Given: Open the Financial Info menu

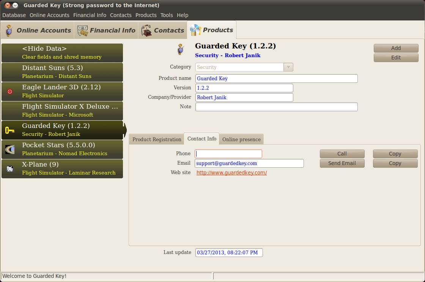Looking at the screenshot, I should [90, 15].
